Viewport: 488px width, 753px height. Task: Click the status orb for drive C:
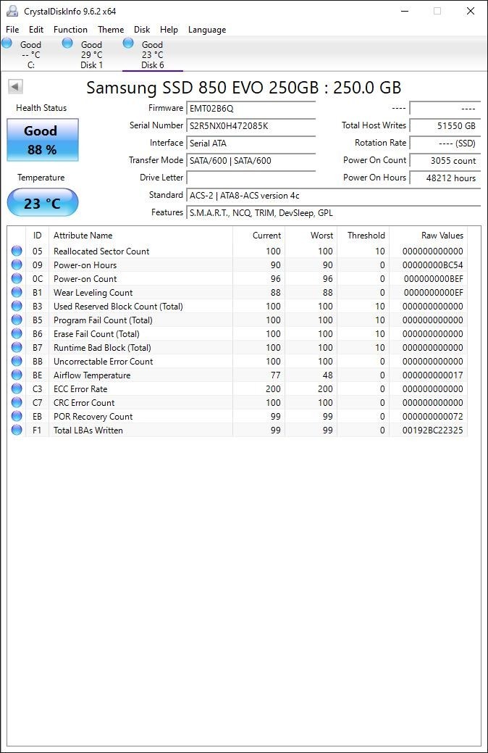pos(7,43)
